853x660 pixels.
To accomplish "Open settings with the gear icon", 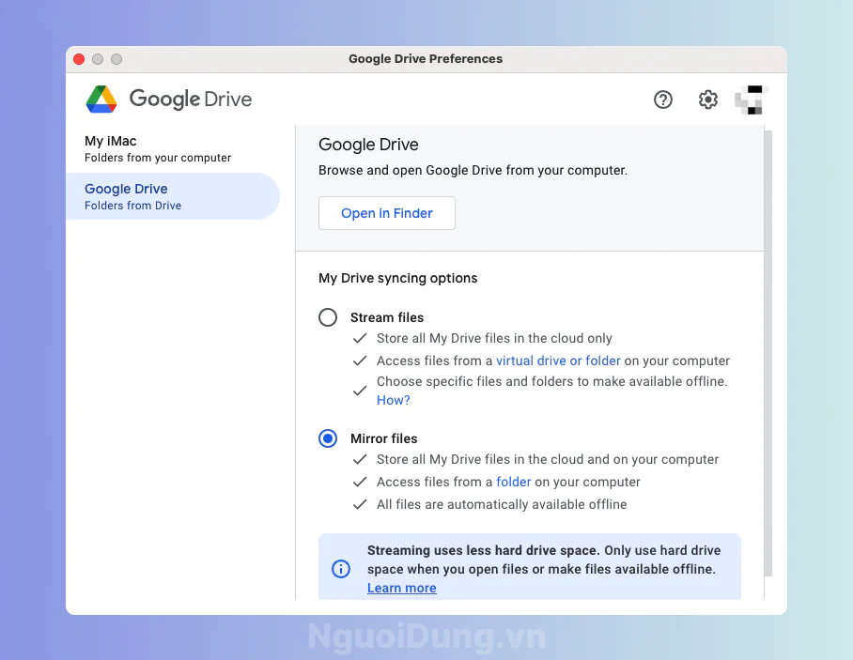I will [708, 100].
